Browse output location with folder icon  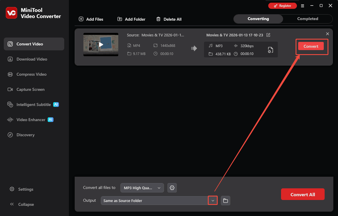tap(226, 201)
